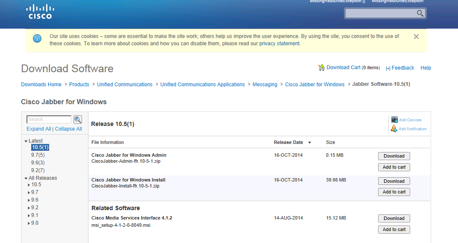The image size is (458, 243).
Task: Click the Add Notification bell icon
Action: pos(394,129)
